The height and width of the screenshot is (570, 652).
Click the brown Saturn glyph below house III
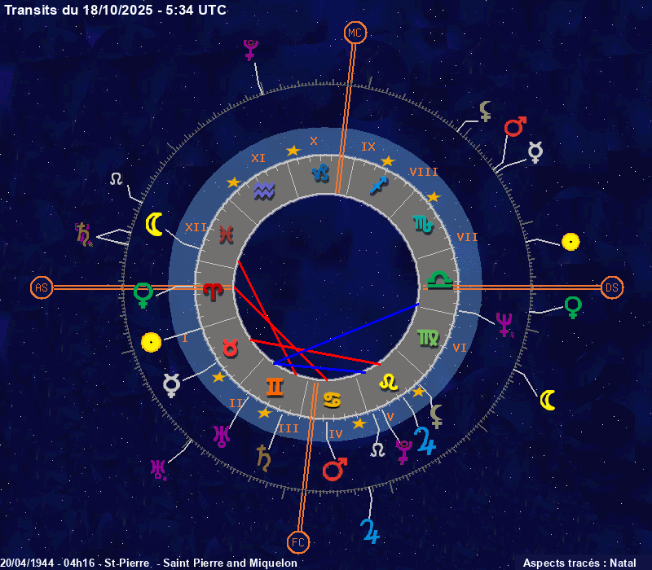[x=264, y=457]
